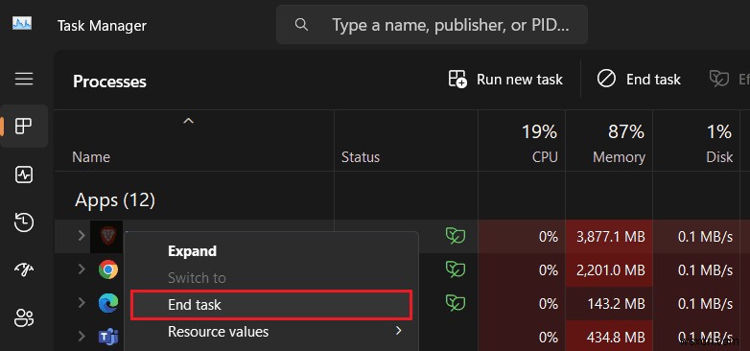
Task: Click the search magnifier icon
Action: click(x=301, y=24)
